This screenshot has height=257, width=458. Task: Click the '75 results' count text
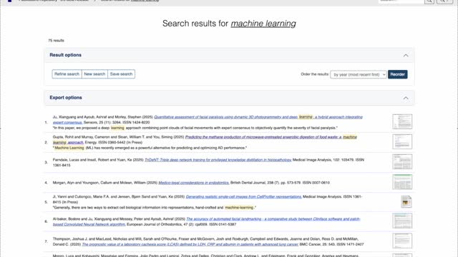pos(56,41)
